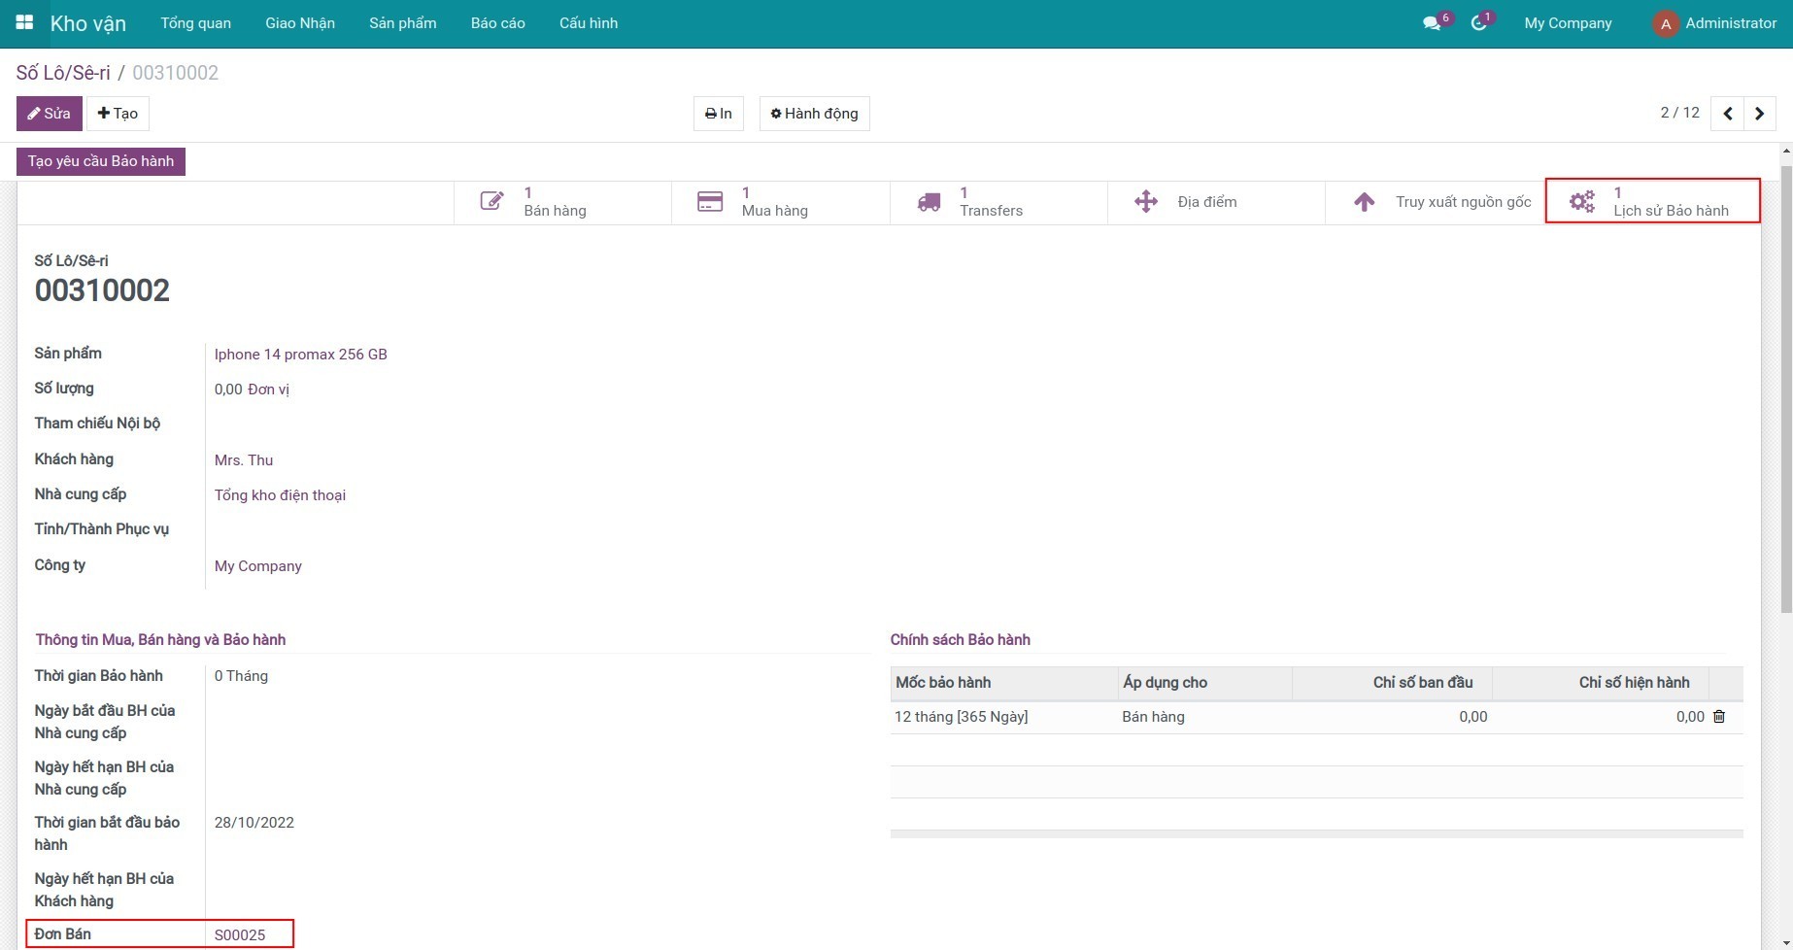Open the activities clock icon
This screenshot has height=950, width=1793.
[x=1478, y=23]
